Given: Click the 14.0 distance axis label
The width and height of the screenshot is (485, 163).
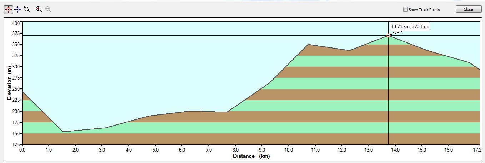Looking at the screenshot, I should click(x=395, y=150).
